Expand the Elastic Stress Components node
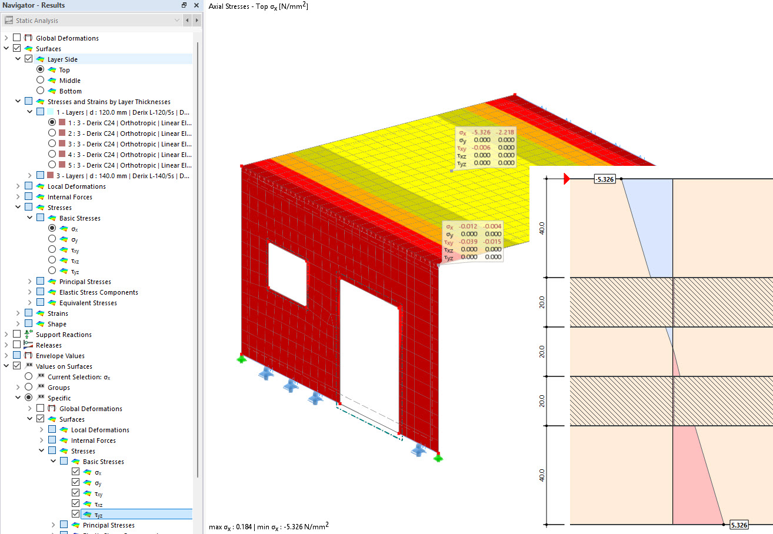 [30, 292]
